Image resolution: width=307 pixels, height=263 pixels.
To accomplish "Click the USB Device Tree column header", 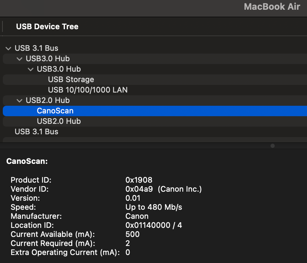I will (47, 26).
